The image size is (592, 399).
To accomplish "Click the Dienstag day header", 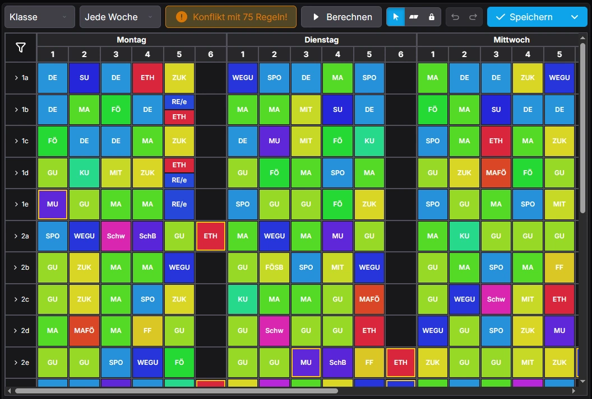I will [321, 40].
